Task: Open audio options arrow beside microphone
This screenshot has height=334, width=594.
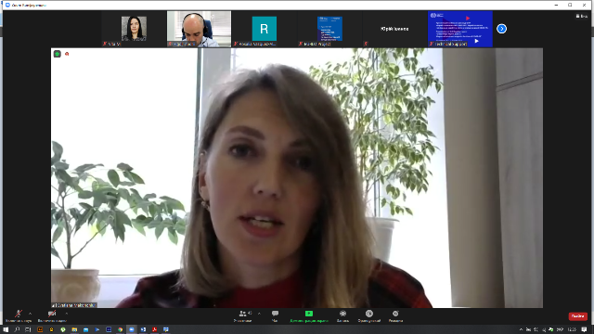Action: [x=30, y=314]
